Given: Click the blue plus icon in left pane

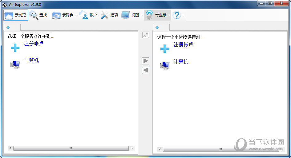Looking at the screenshot, I should point(15,48).
